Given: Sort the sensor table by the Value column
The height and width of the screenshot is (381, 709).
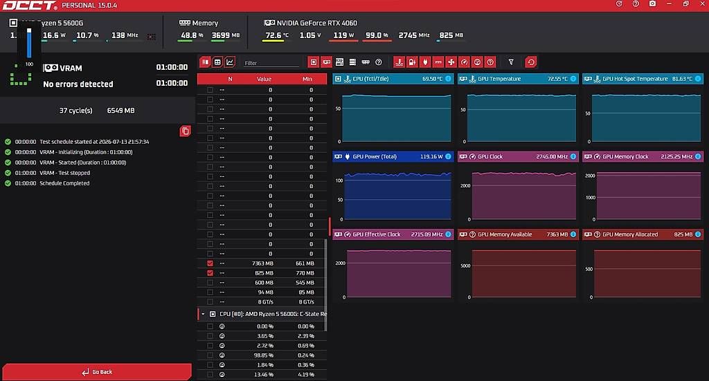Looking at the screenshot, I should click(264, 79).
